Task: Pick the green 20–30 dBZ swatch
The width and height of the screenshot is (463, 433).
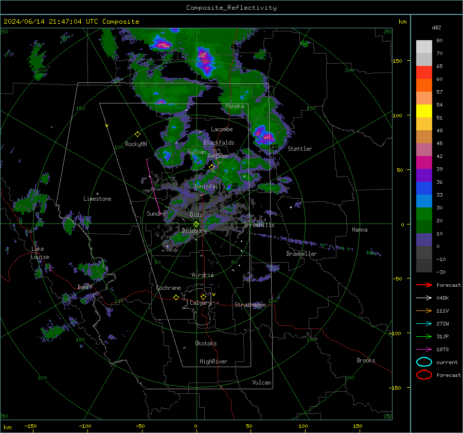Action: point(424,214)
